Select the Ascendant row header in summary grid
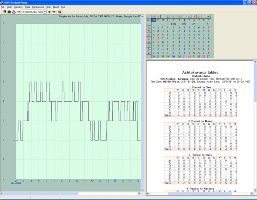 click(x=148, y=53)
